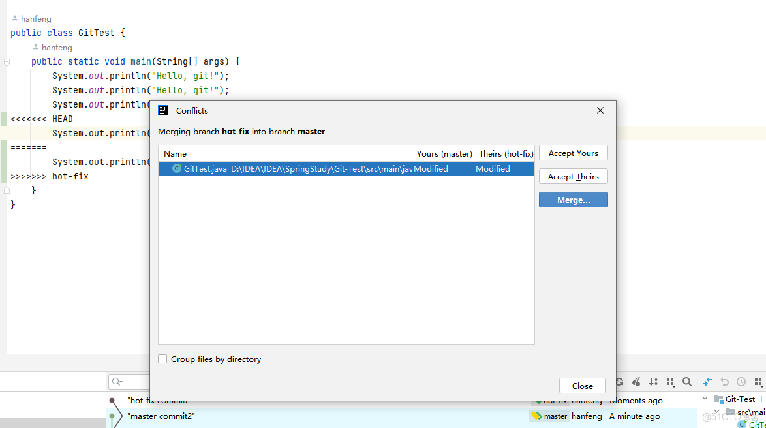The width and height of the screenshot is (766, 428).
Task: Click the hanfeng author hint above class
Action: point(36,18)
